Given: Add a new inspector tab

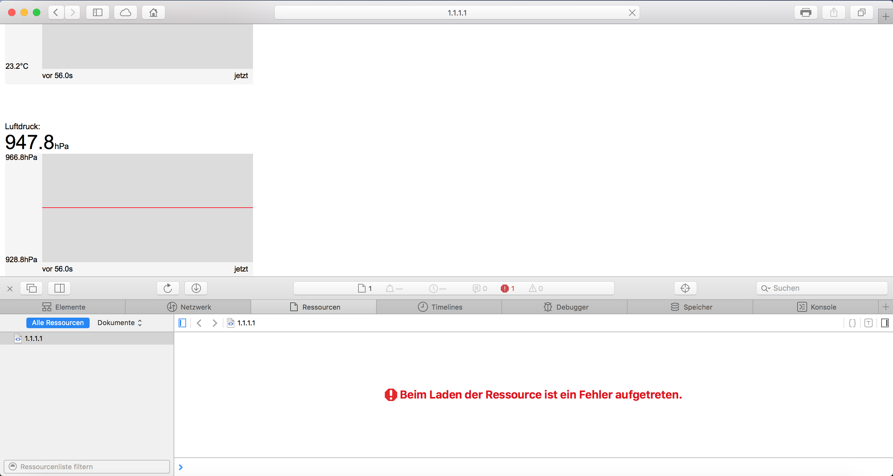Looking at the screenshot, I should point(885,307).
